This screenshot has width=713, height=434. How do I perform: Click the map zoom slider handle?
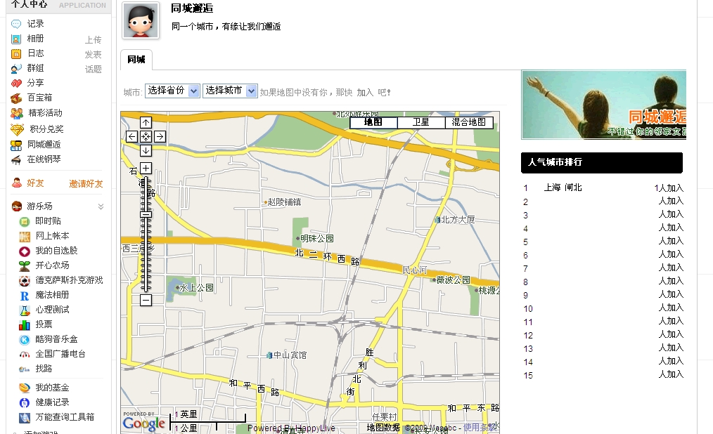[146, 215]
